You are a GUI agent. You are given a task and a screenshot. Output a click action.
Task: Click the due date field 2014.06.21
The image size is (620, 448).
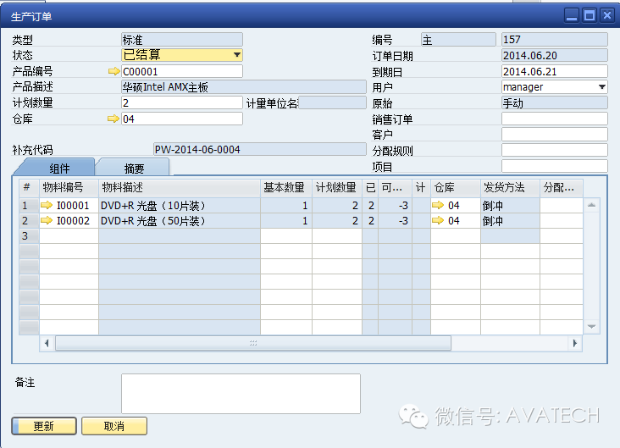click(x=555, y=72)
